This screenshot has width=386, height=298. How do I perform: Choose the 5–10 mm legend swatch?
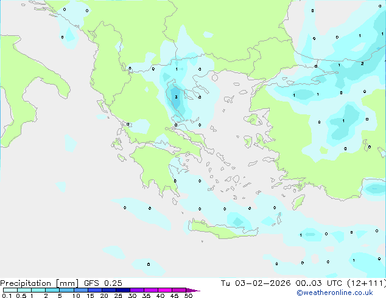[66, 290]
